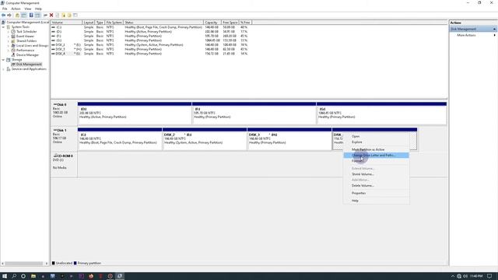Click the Task Scheduler clock icon

[x=13, y=32]
